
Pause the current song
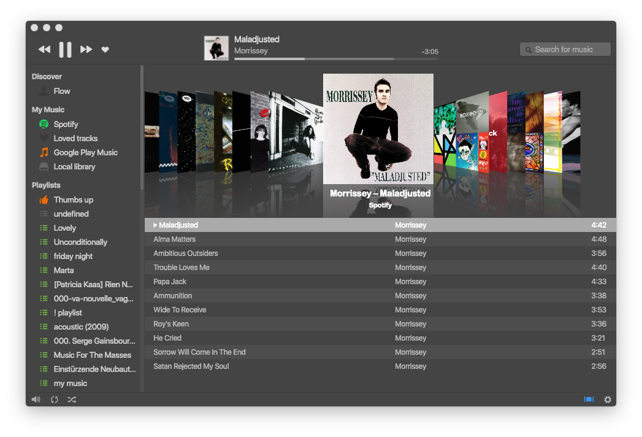65,50
